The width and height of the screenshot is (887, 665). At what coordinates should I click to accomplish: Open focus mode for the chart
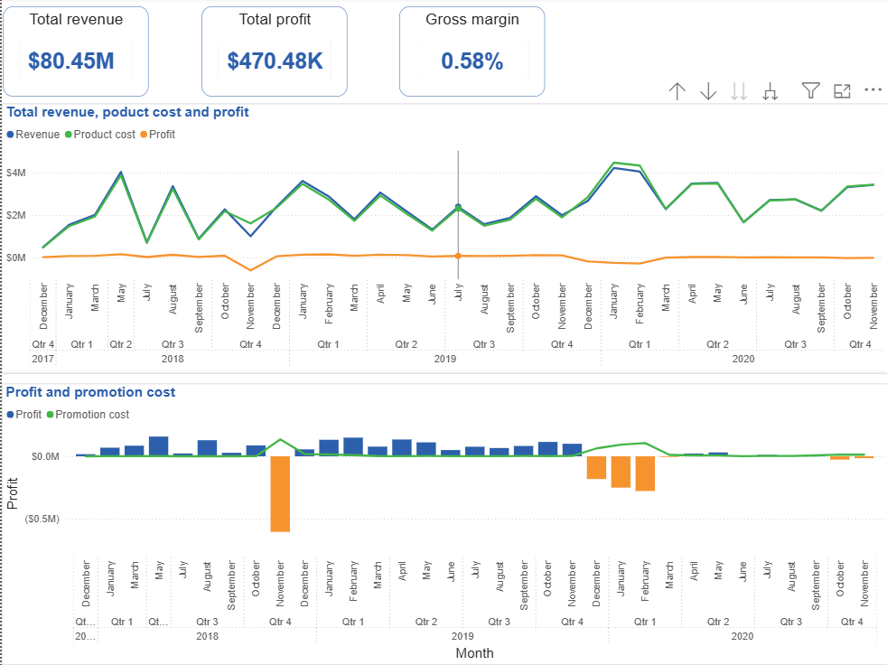(842, 90)
